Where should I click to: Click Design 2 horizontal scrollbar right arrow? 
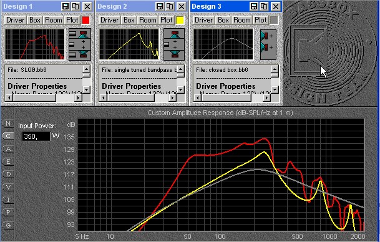pos(172,98)
